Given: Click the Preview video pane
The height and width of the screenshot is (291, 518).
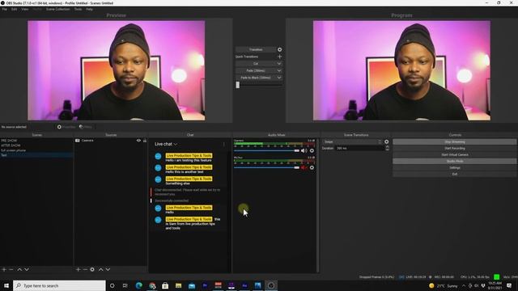Looking at the screenshot, I should (117, 70).
